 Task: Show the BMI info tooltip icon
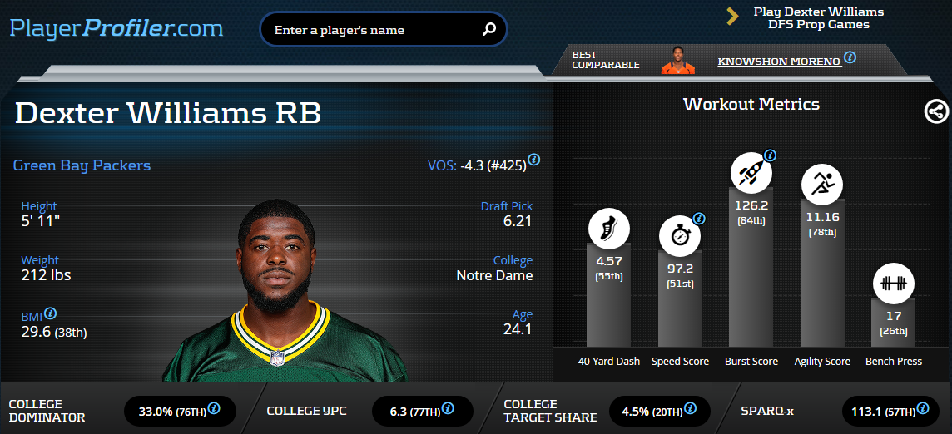pyautogui.click(x=51, y=313)
